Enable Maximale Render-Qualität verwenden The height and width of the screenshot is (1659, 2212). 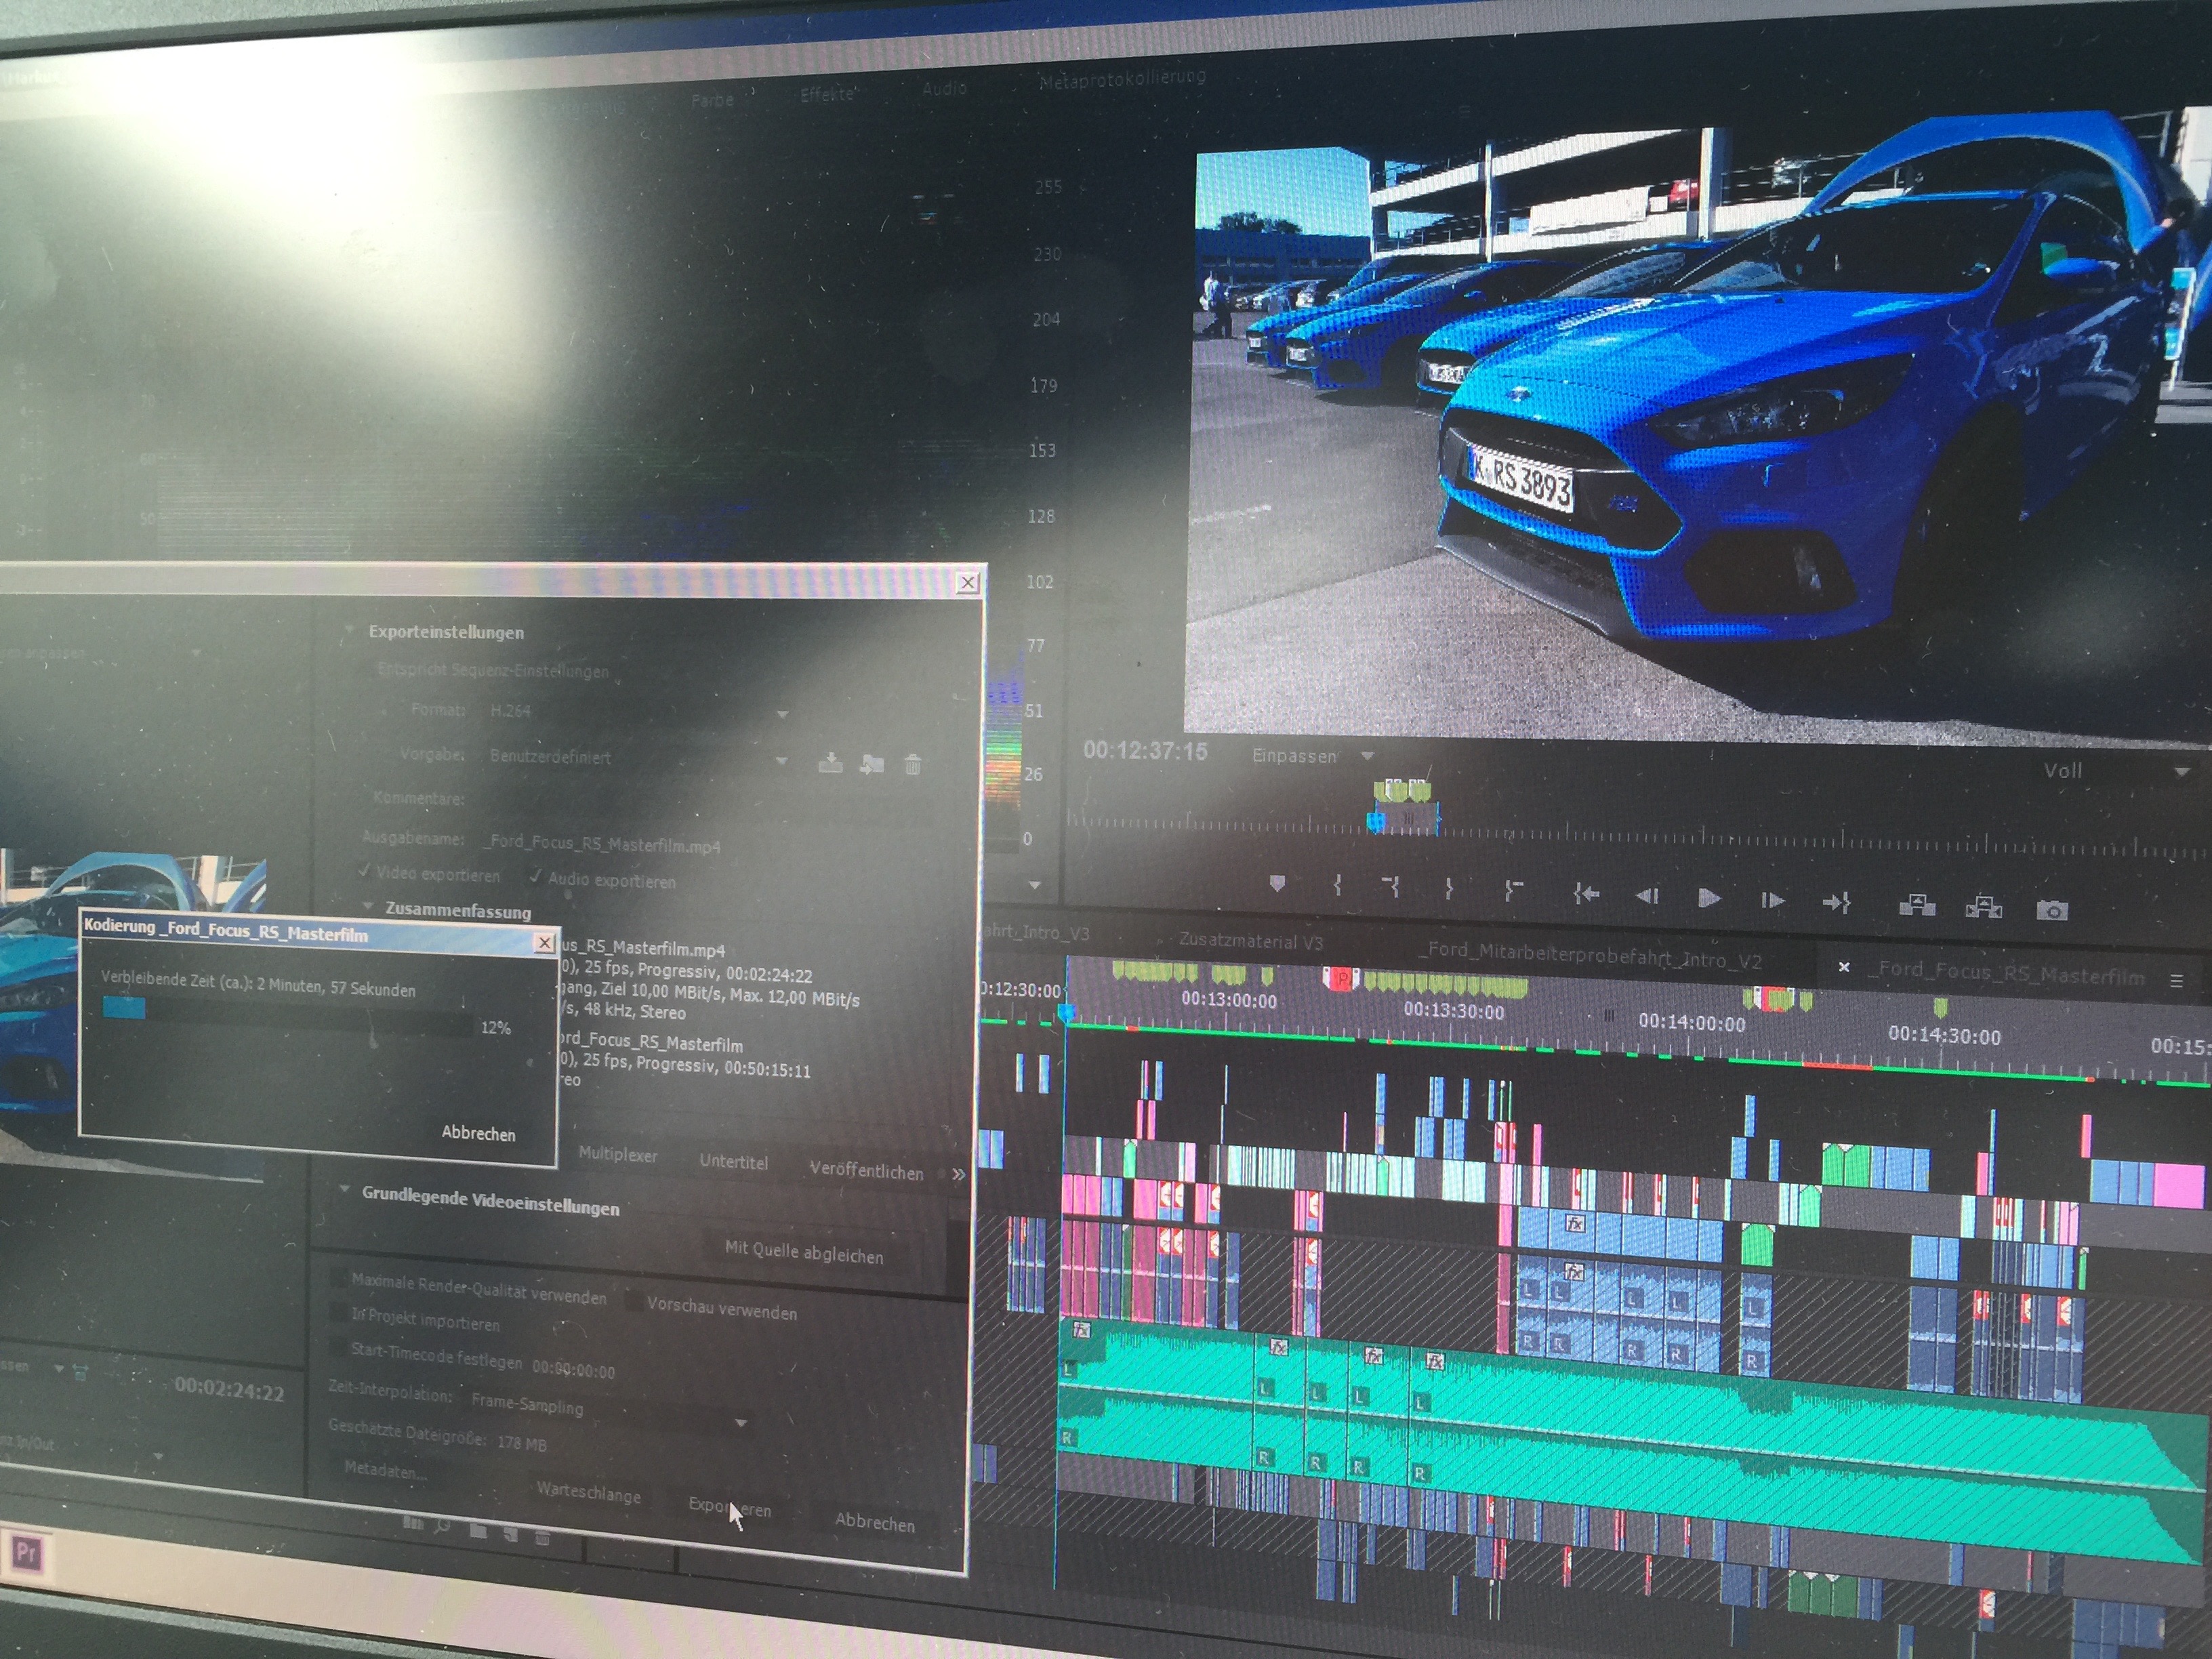pyautogui.click(x=340, y=1277)
